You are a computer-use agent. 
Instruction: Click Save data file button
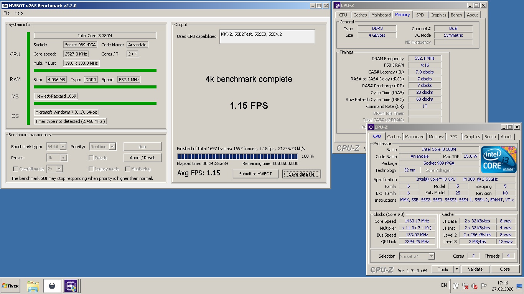click(x=302, y=174)
